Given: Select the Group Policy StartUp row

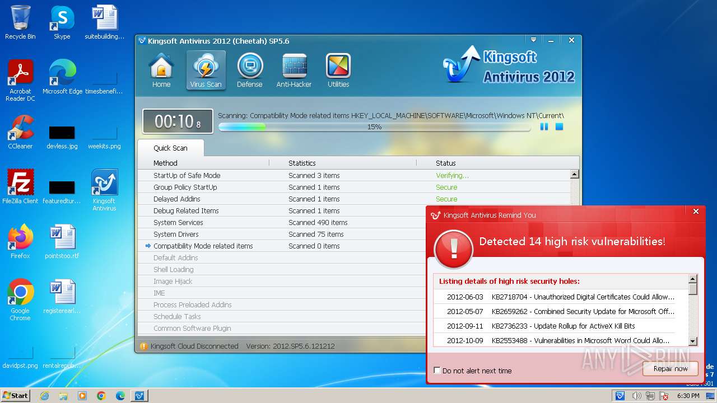Looking at the screenshot, I should 354,187.
